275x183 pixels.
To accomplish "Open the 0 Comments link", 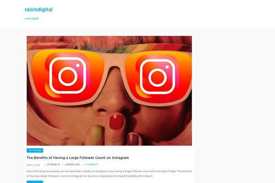I will 92,164.
